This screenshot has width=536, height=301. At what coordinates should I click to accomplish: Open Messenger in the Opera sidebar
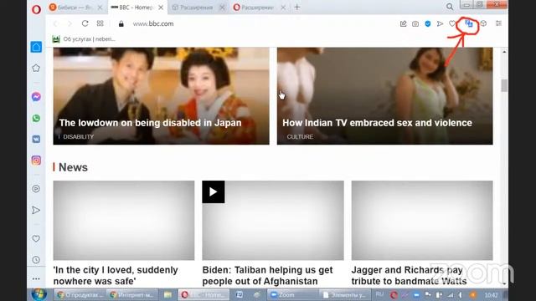click(36, 97)
